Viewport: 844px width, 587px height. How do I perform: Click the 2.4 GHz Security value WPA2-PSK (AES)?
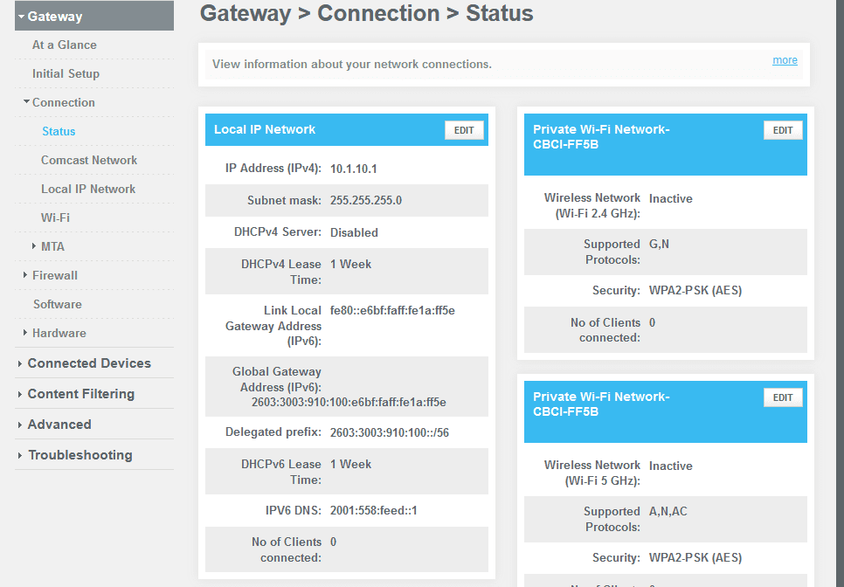coord(695,291)
